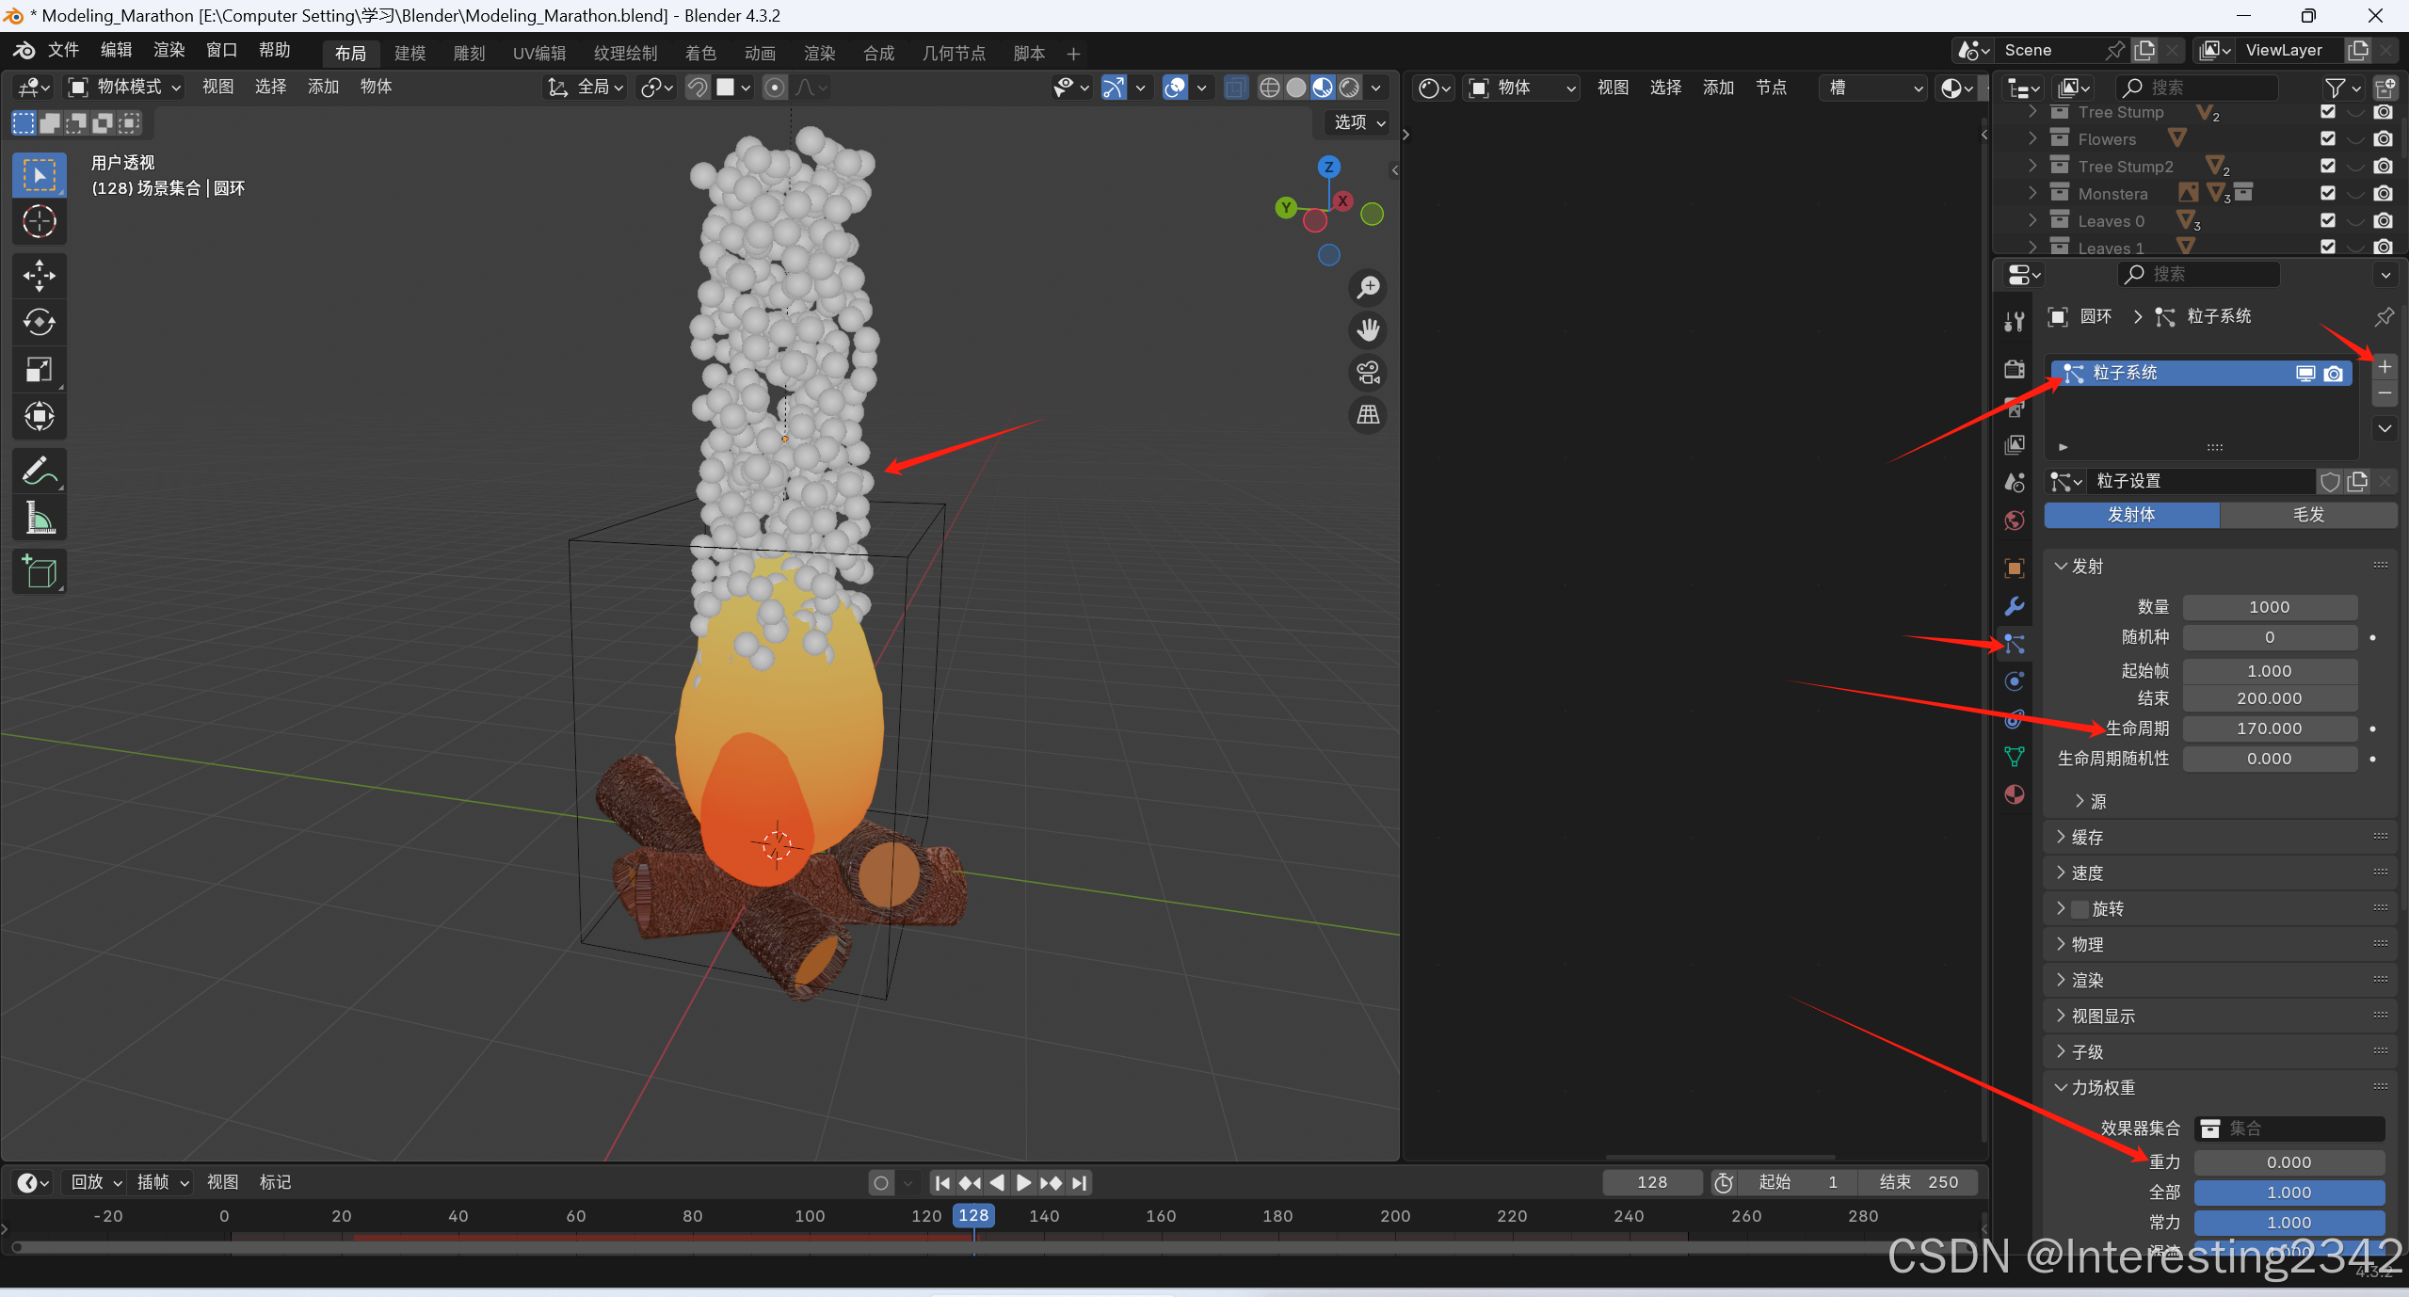Hide Monstera collection from render
The height and width of the screenshot is (1297, 2409).
click(2383, 194)
